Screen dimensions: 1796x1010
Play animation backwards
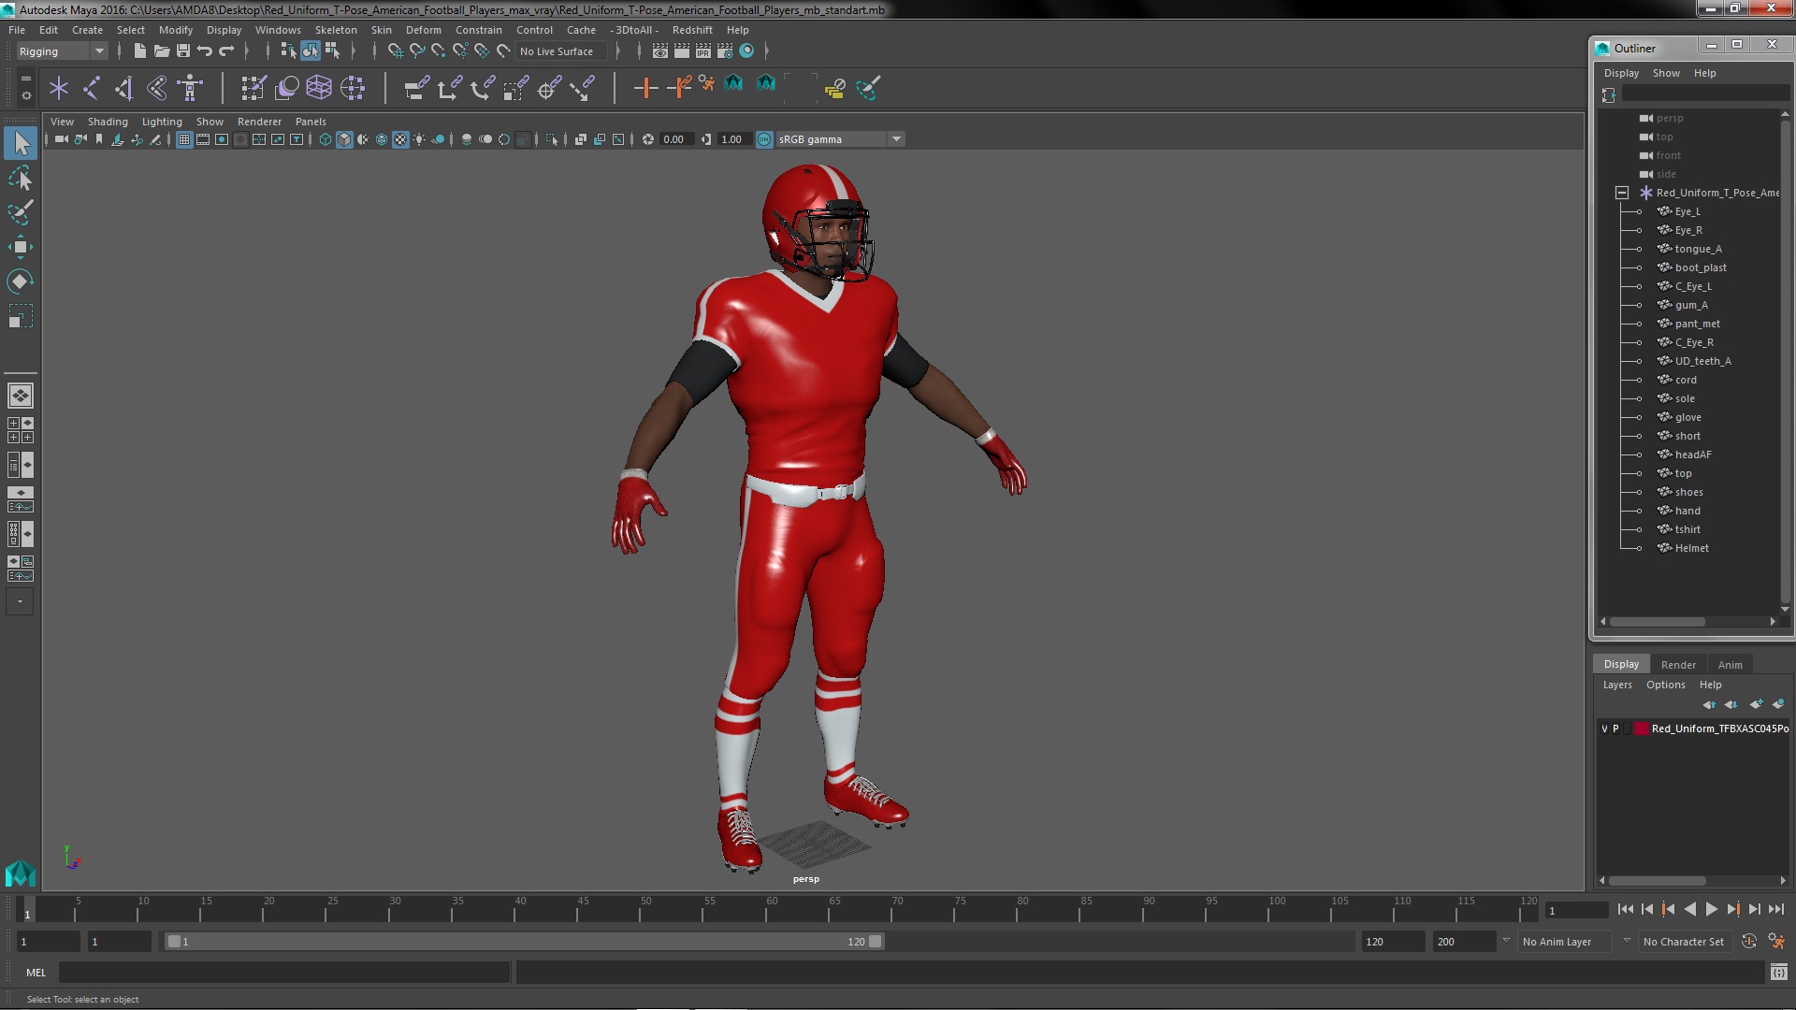(1689, 909)
